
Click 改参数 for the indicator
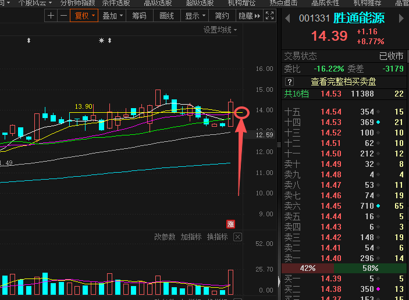coord(165,237)
